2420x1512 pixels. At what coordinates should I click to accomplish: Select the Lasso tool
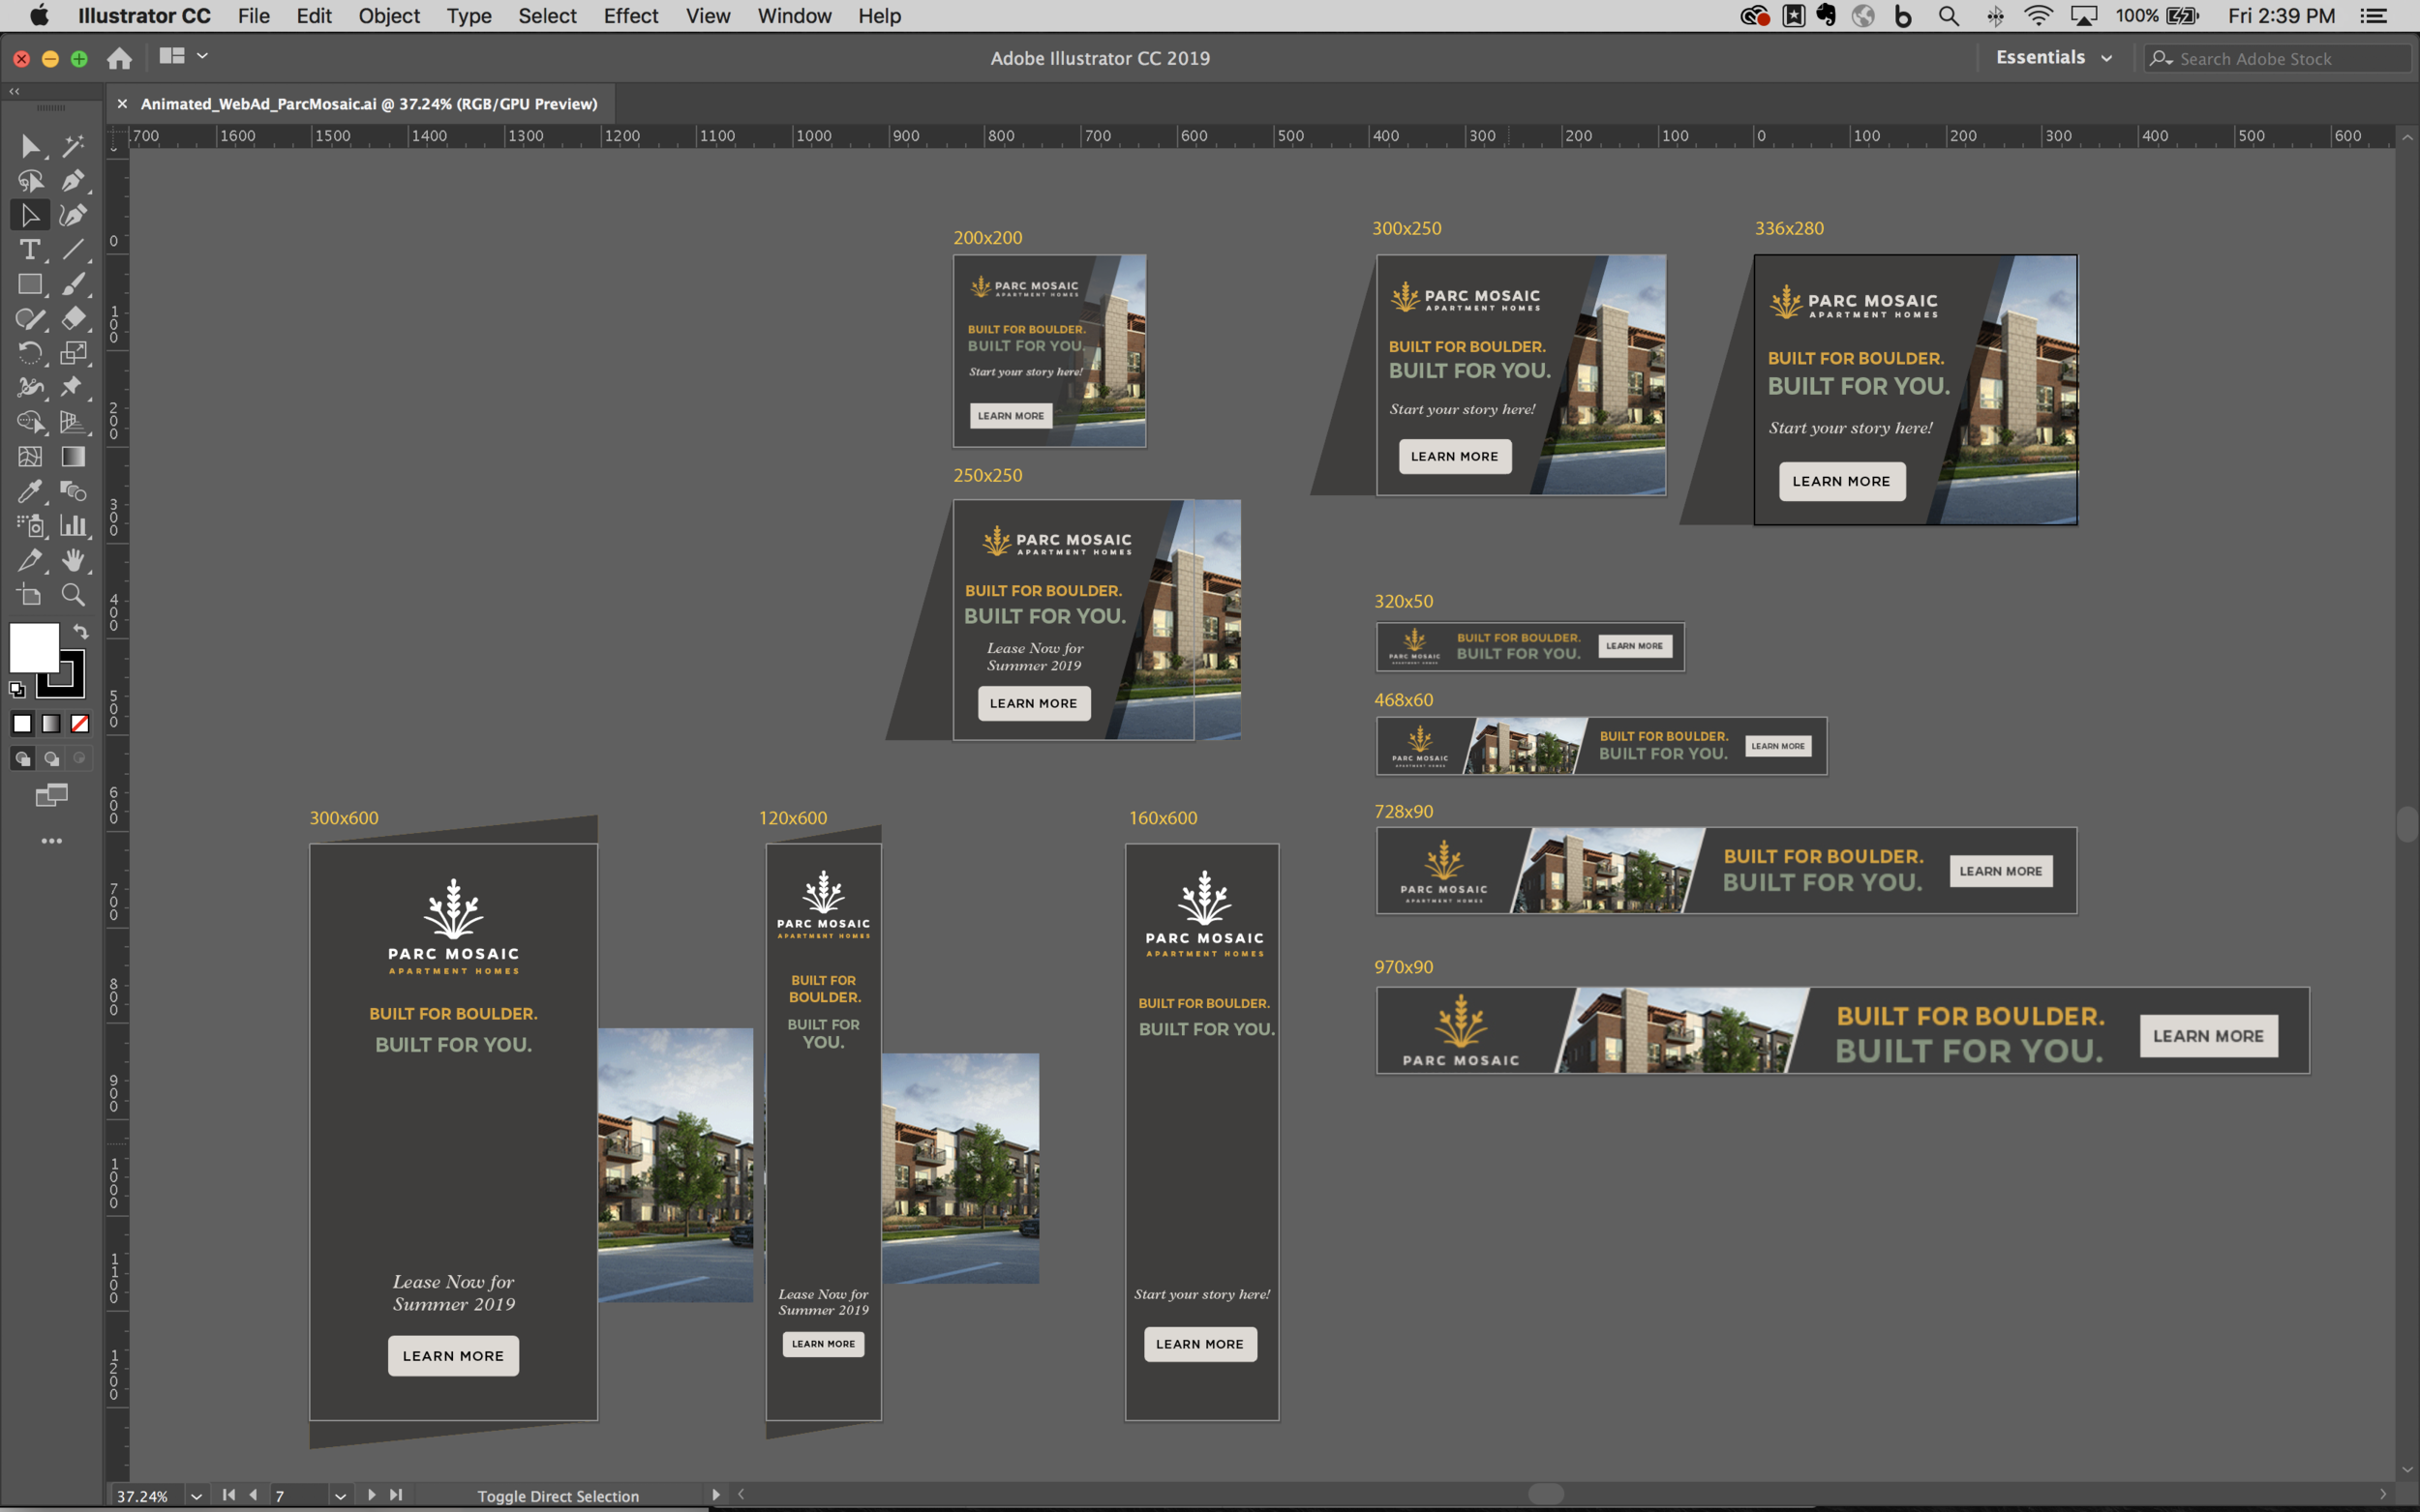30,181
